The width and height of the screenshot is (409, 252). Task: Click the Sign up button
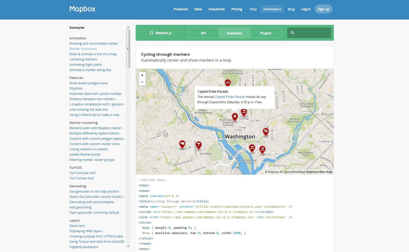coord(323,9)
